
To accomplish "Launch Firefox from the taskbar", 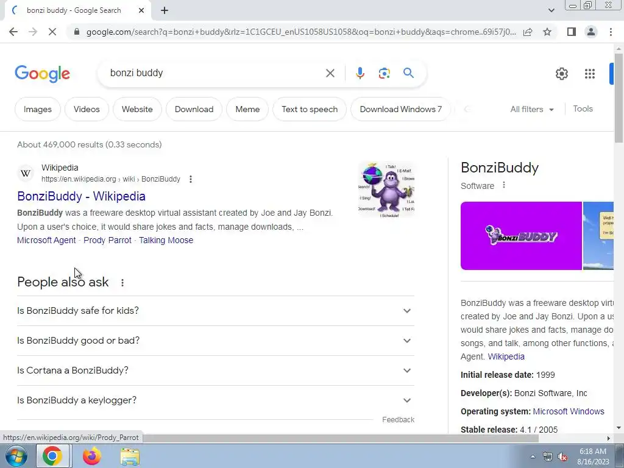I will click(91, 456).
